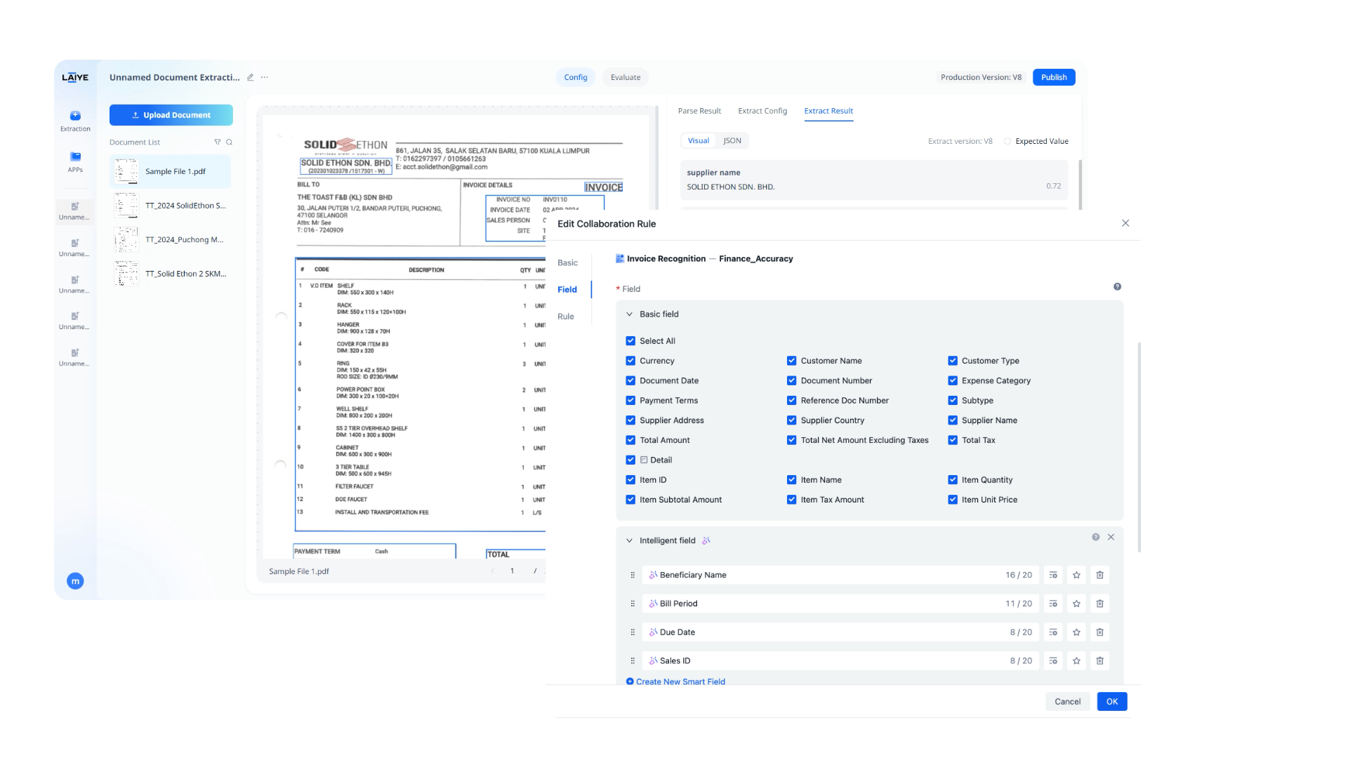The image size is (1348, 758).
Task: Open settings icon for Due Date field
Action: coord(1052,632)
